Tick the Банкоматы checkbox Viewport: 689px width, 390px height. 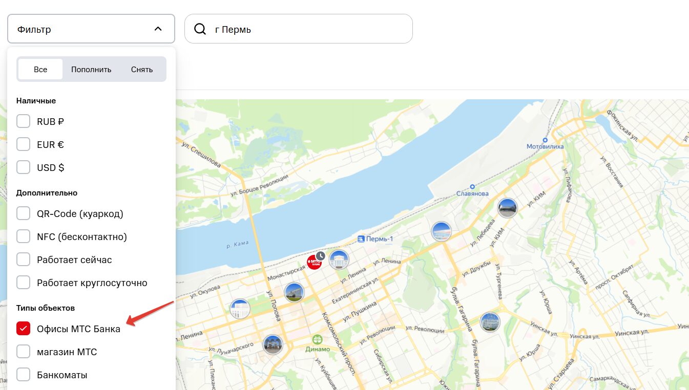(x=24, y=375)
